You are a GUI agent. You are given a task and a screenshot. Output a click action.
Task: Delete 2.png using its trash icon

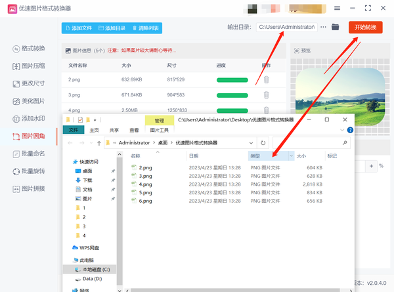pos(267,80)
